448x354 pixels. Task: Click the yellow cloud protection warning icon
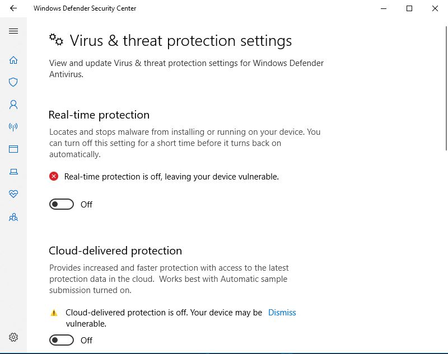[54, 313]
